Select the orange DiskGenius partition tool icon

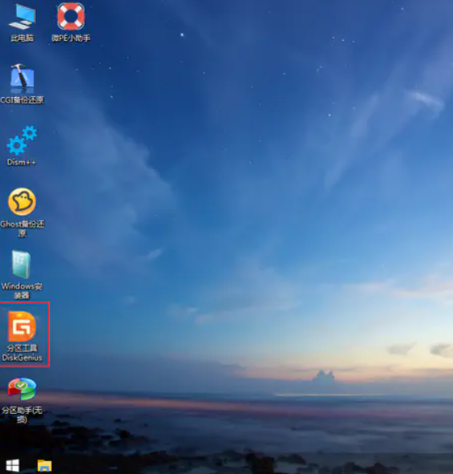click(x=22, y=326)
